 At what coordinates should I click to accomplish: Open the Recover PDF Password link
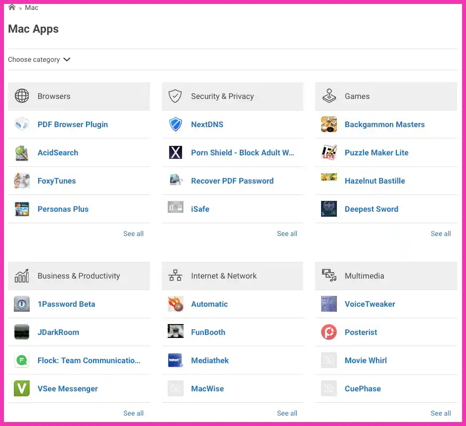coord(233,181)
